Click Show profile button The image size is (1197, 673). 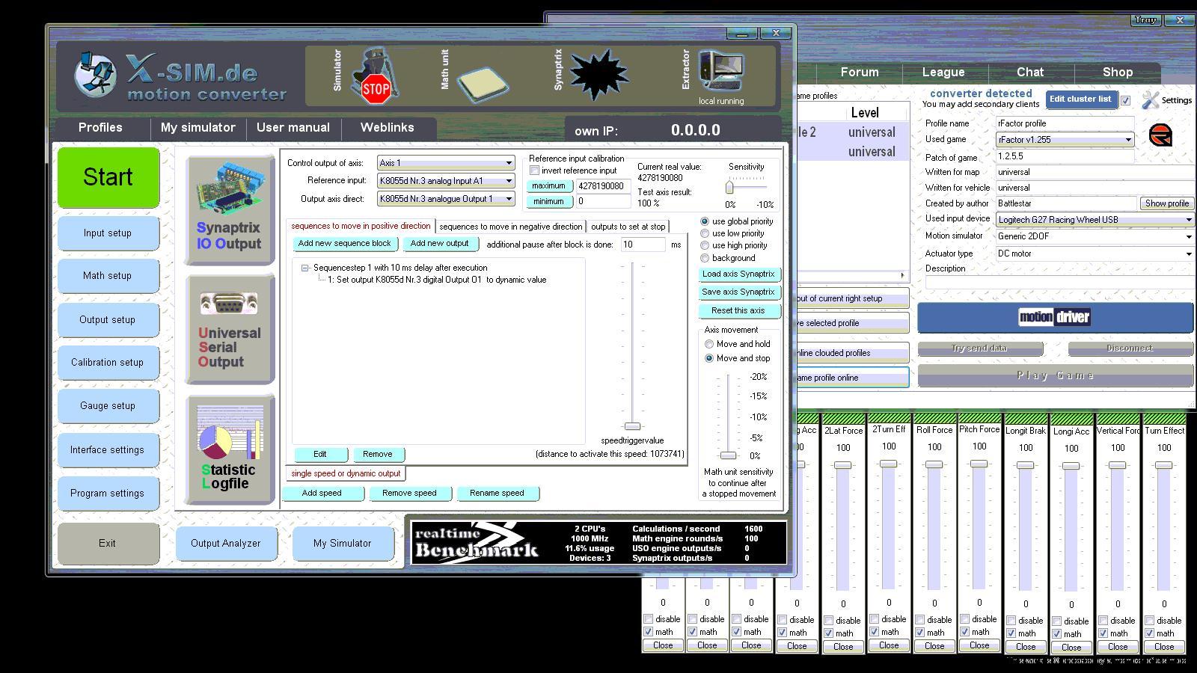pos(1166,203)
